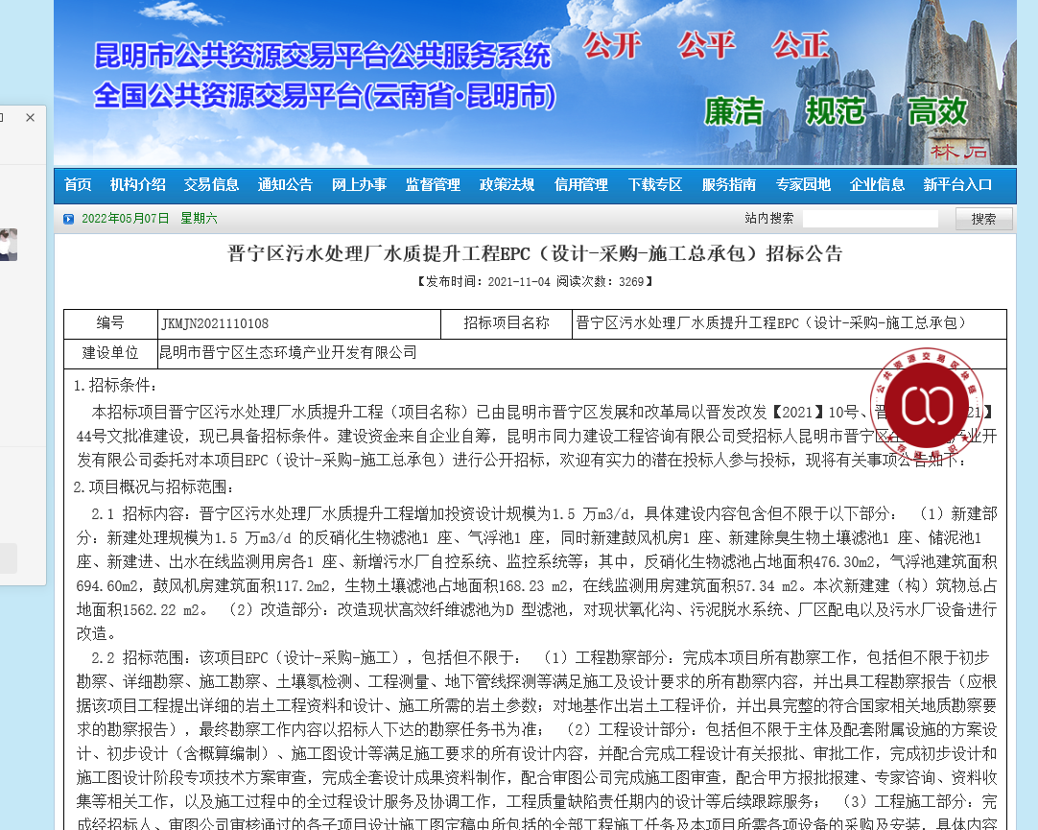Click paragraph start 2.1 招标内容
1038x830 pixels.
pyautogui.click(x=140, y=513)
